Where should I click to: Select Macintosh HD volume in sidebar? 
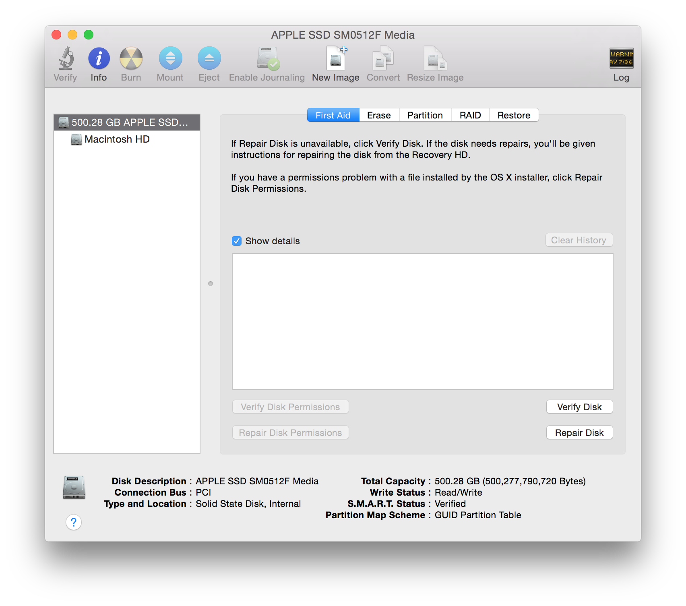[x=127, y=139]
